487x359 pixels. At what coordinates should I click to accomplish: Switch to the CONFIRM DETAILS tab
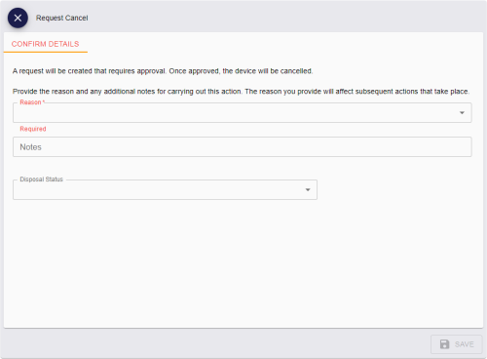coord(46,44)
